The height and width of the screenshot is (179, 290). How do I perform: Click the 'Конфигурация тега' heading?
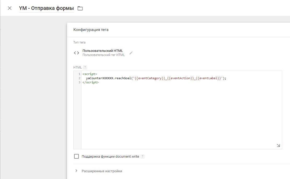(x=91, y=30)
